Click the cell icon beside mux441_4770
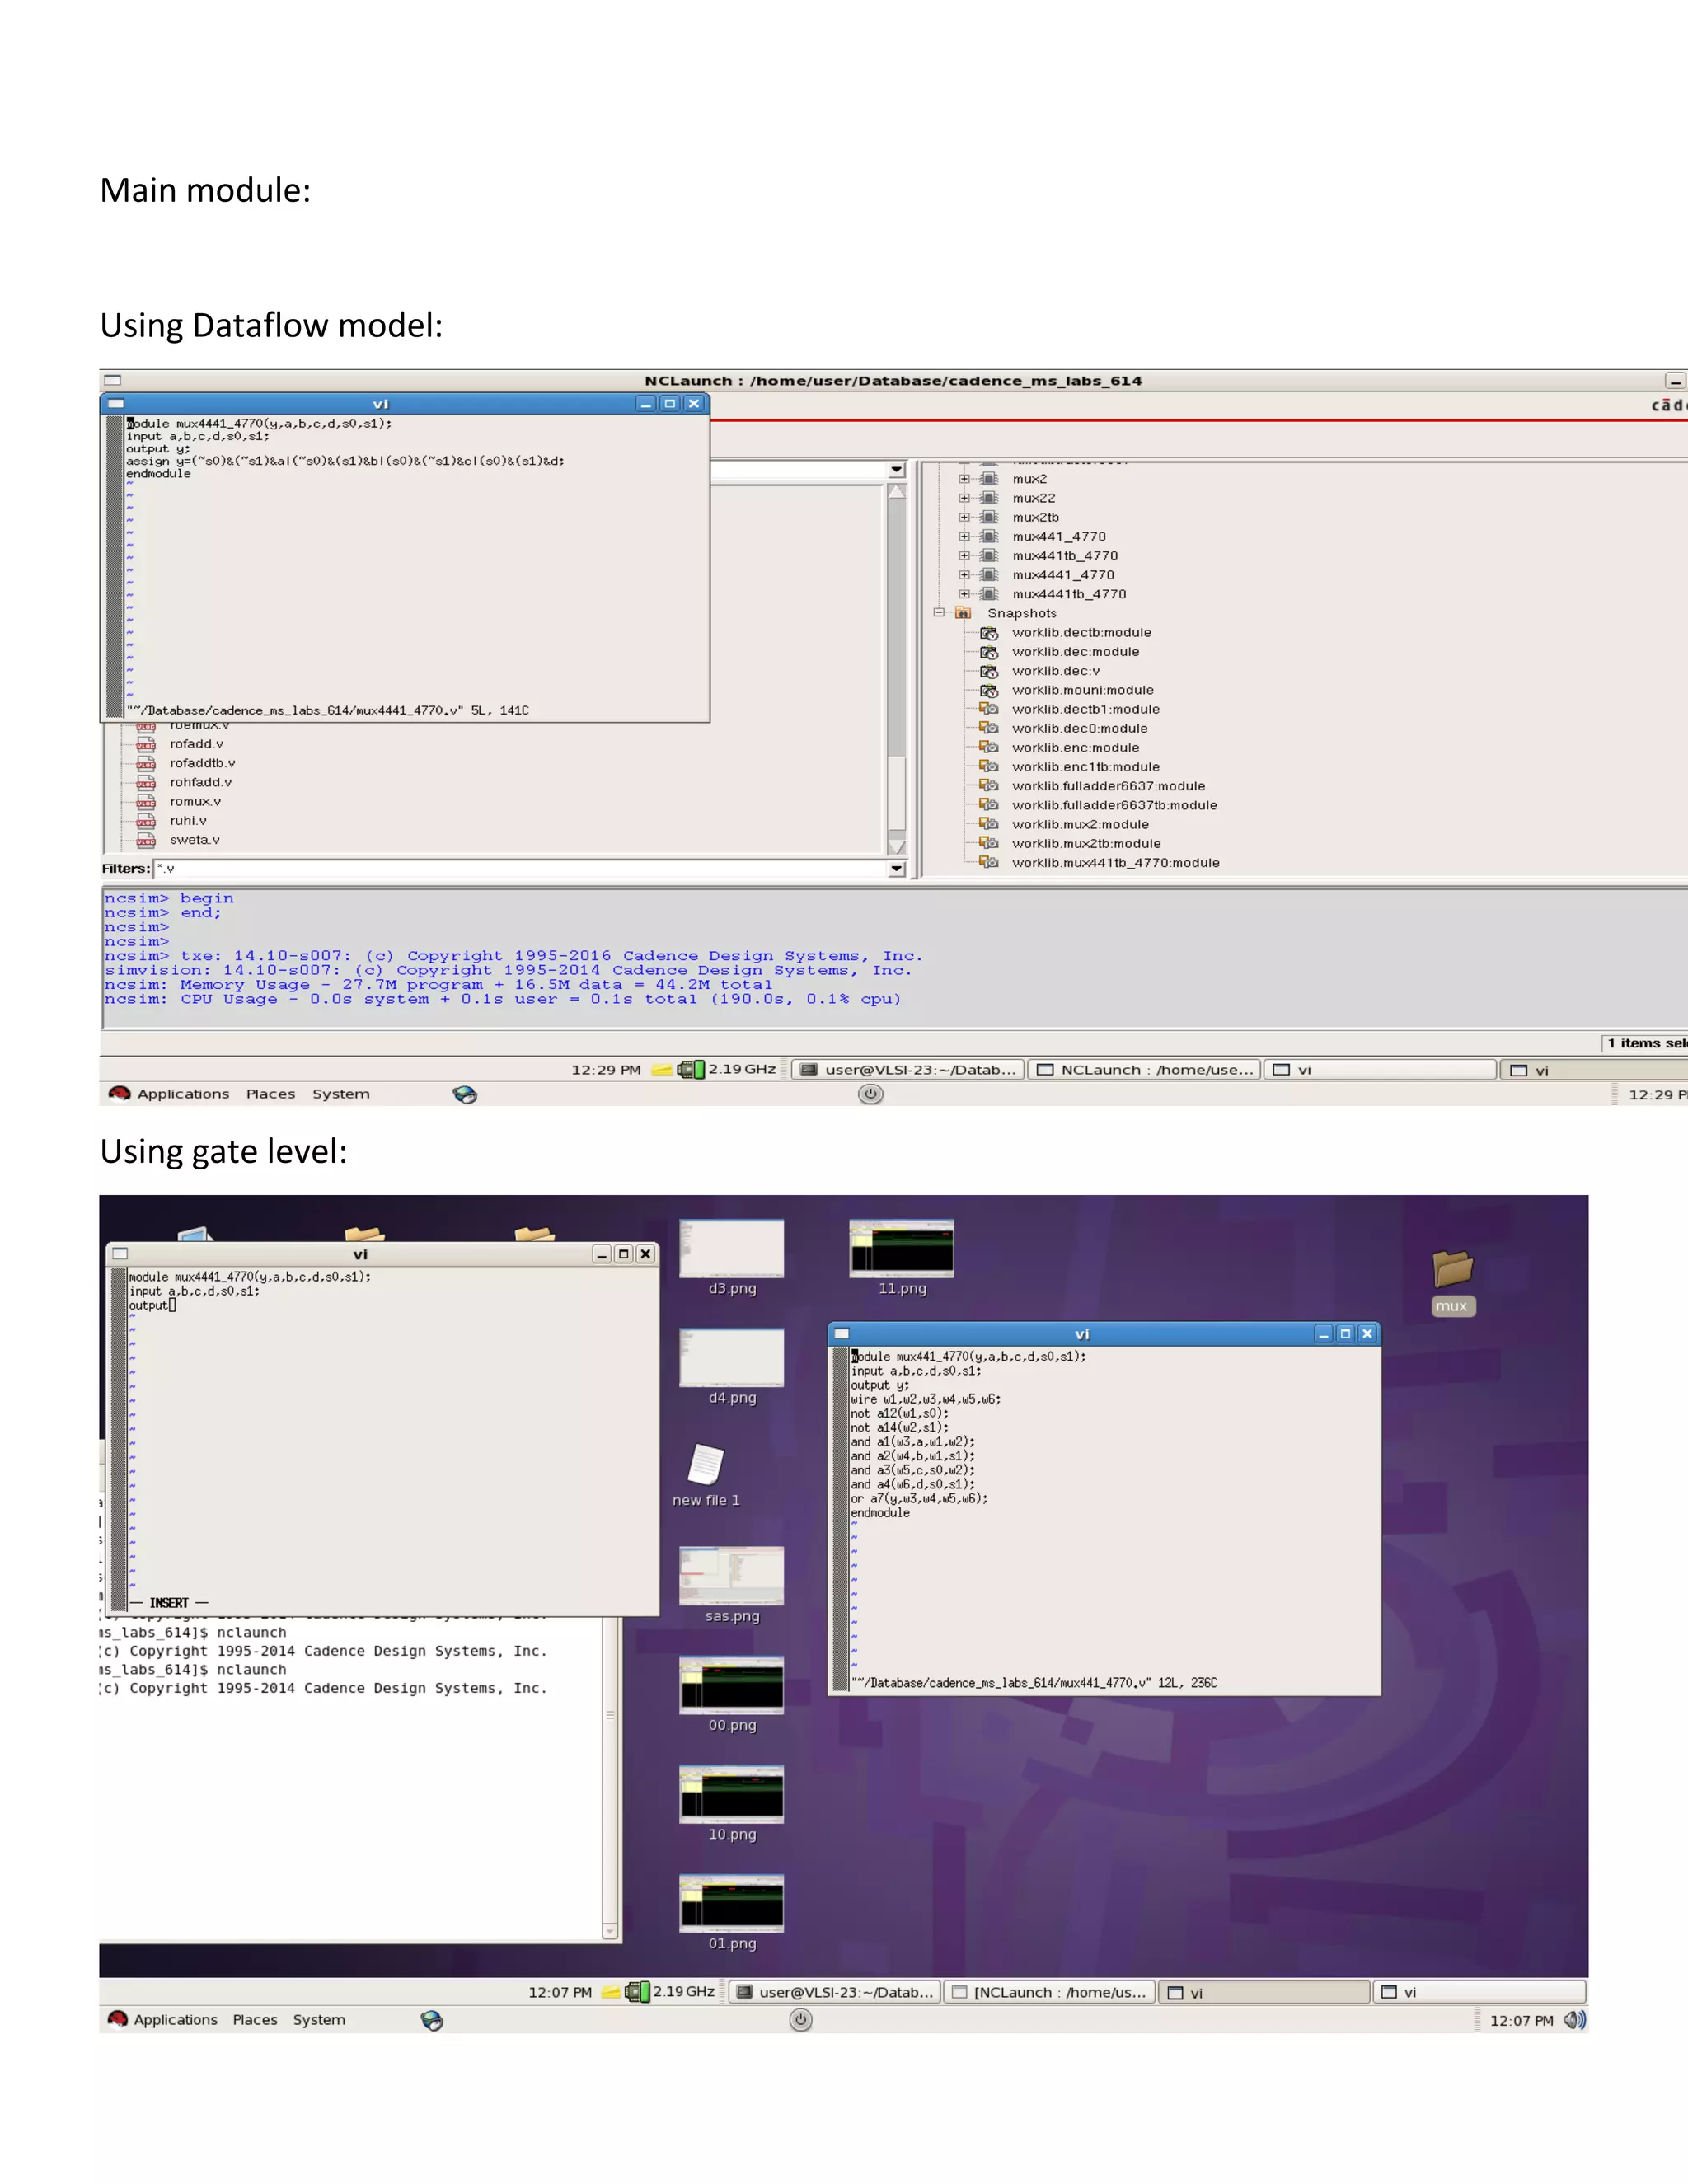 (x=989, y=536)
